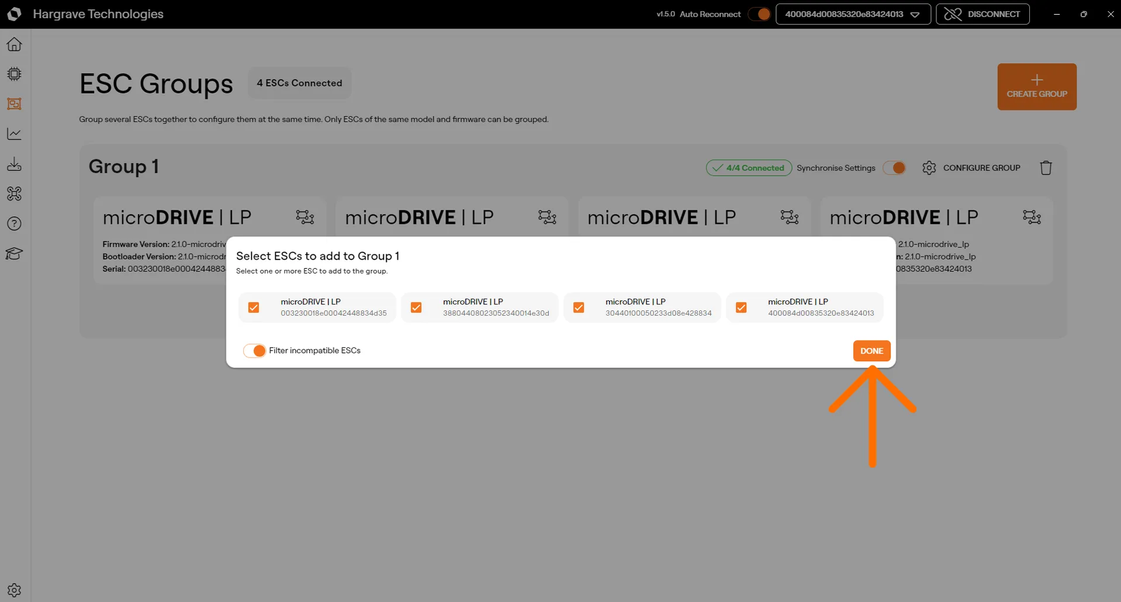
Task: Open the firmware download sidebar icon
Action: [x=14, y=164]
